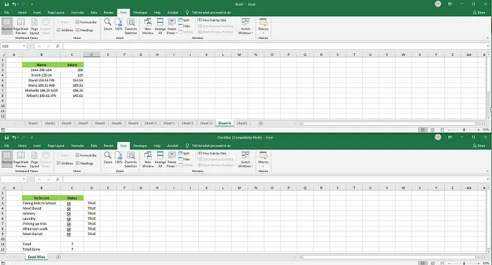Click Split in Book1 Window group
Viewport: 492px width, 265px height.
[x=184, y=20]
